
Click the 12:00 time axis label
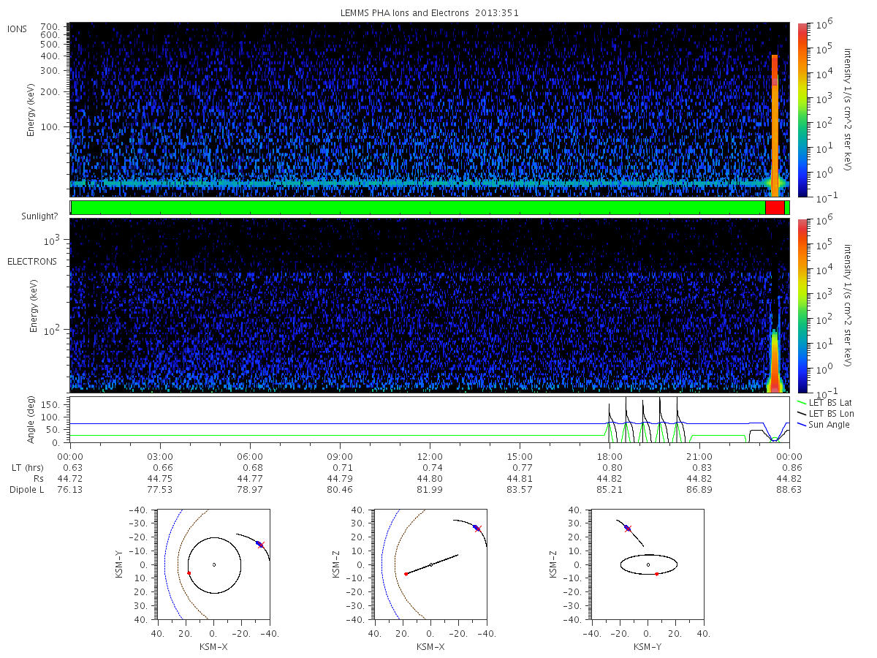430,455
